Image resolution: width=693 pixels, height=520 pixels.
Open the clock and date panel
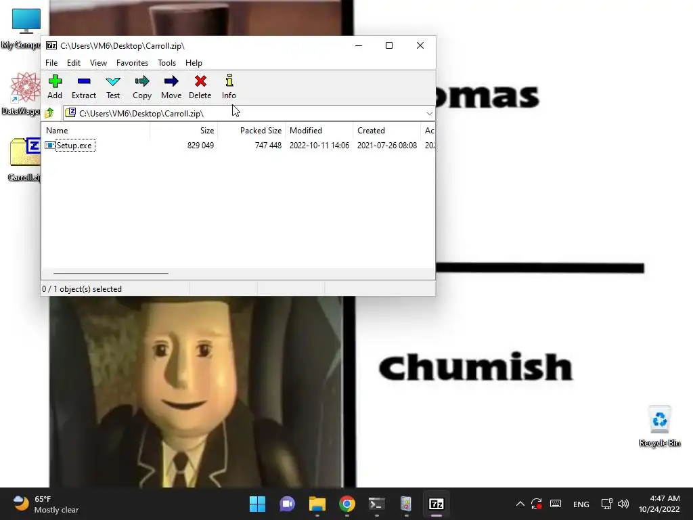(x=659, y=504)
